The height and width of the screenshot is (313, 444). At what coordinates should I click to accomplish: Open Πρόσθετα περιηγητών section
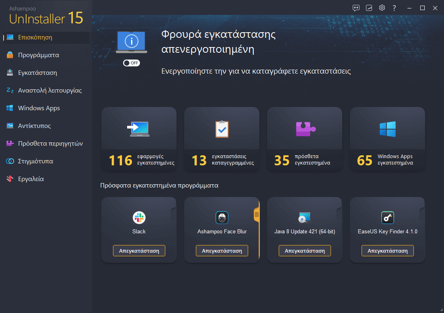tap(50, 144)
